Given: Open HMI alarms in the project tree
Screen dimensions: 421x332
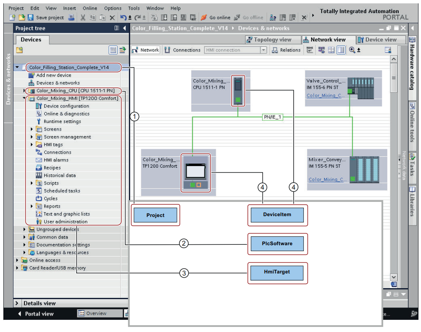Looking at the screenshot, I should 56,160.
